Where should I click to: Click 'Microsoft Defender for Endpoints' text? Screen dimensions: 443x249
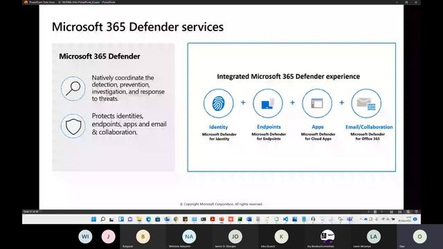(269, 137)
